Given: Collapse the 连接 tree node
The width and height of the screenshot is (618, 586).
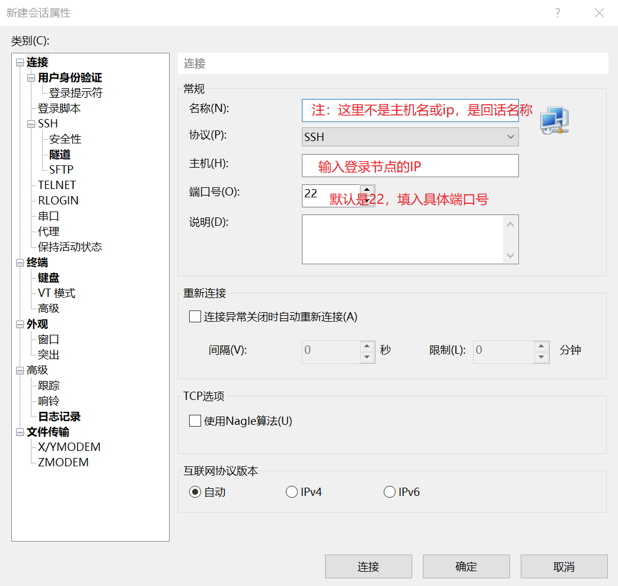Looking at the screenshot, I should [x=20, y=62].
